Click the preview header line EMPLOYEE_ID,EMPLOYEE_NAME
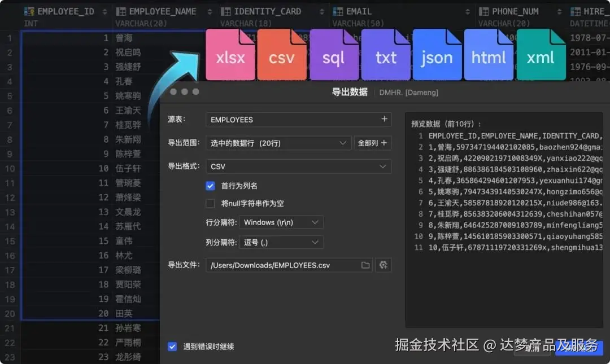610x364 pixels. pyautogui.click(x=516, y=136)
